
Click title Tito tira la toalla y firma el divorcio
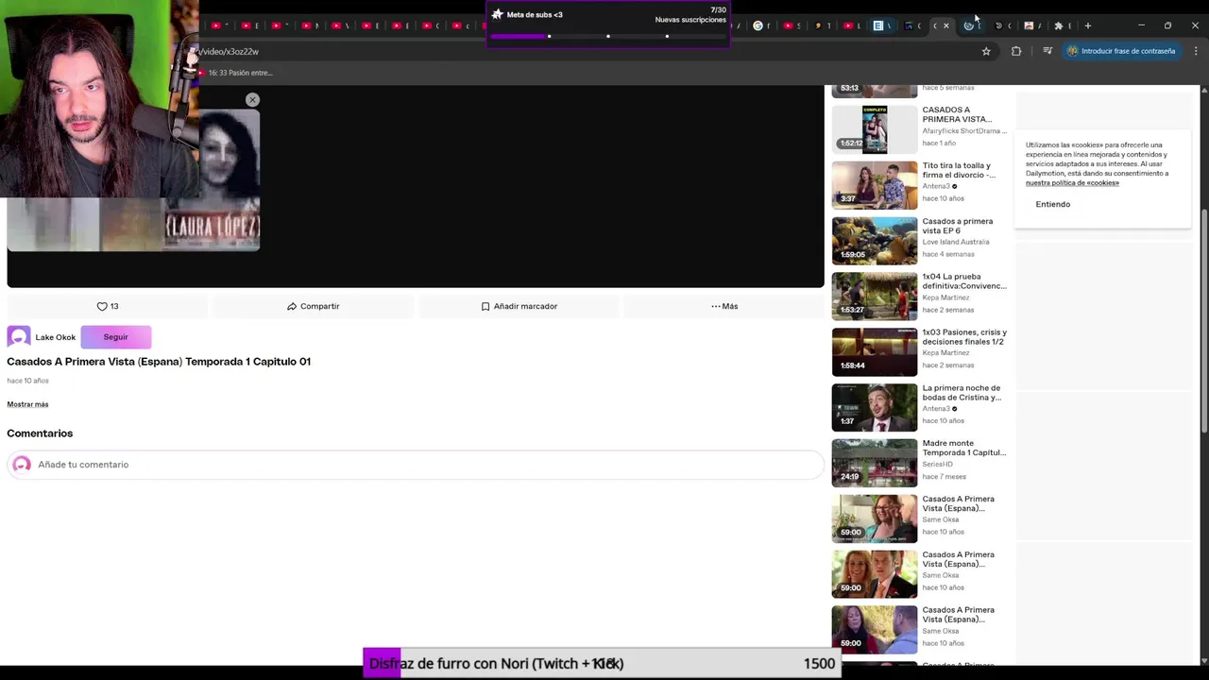pyautogui.click(x=959, y=170)
